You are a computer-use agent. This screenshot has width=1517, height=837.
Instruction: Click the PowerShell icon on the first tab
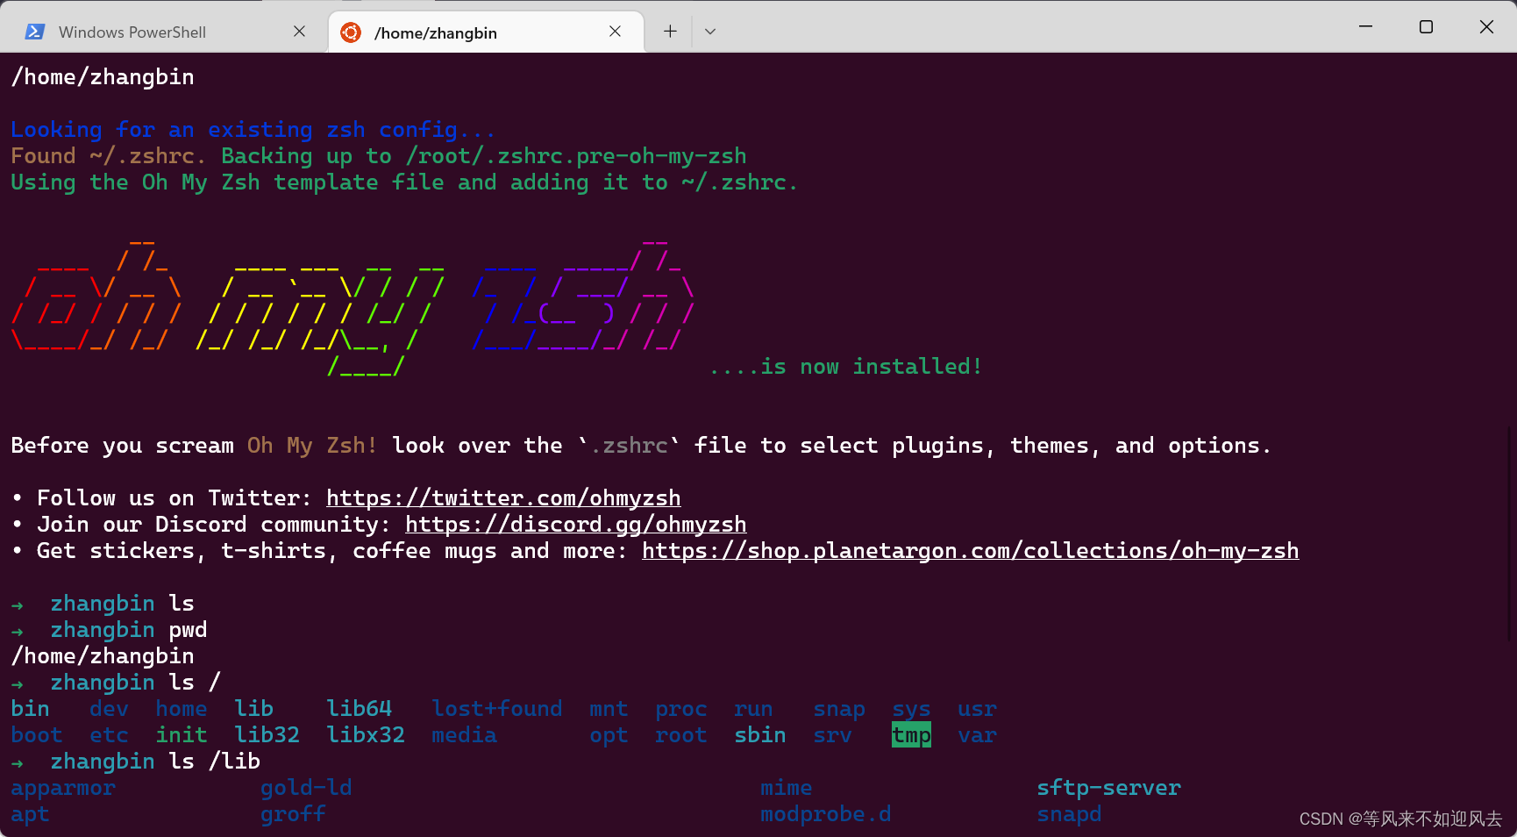34,32
